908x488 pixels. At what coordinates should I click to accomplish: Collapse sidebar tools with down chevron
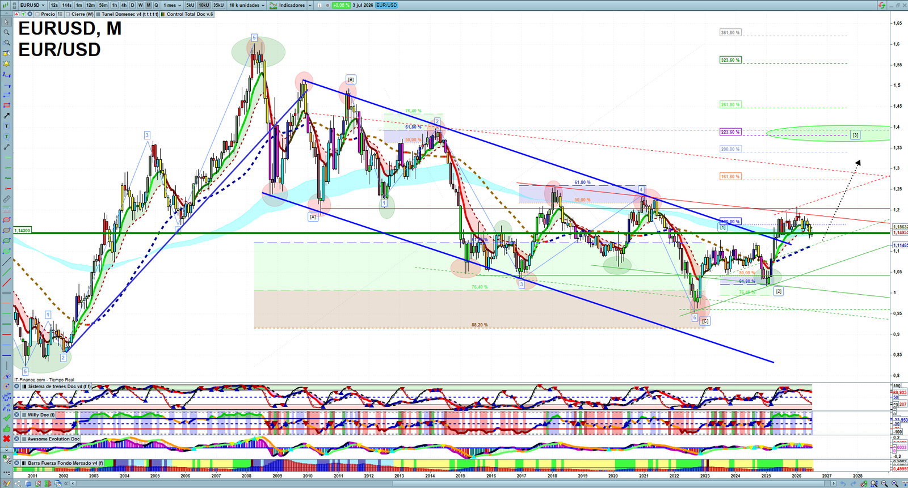click(7, 450)
